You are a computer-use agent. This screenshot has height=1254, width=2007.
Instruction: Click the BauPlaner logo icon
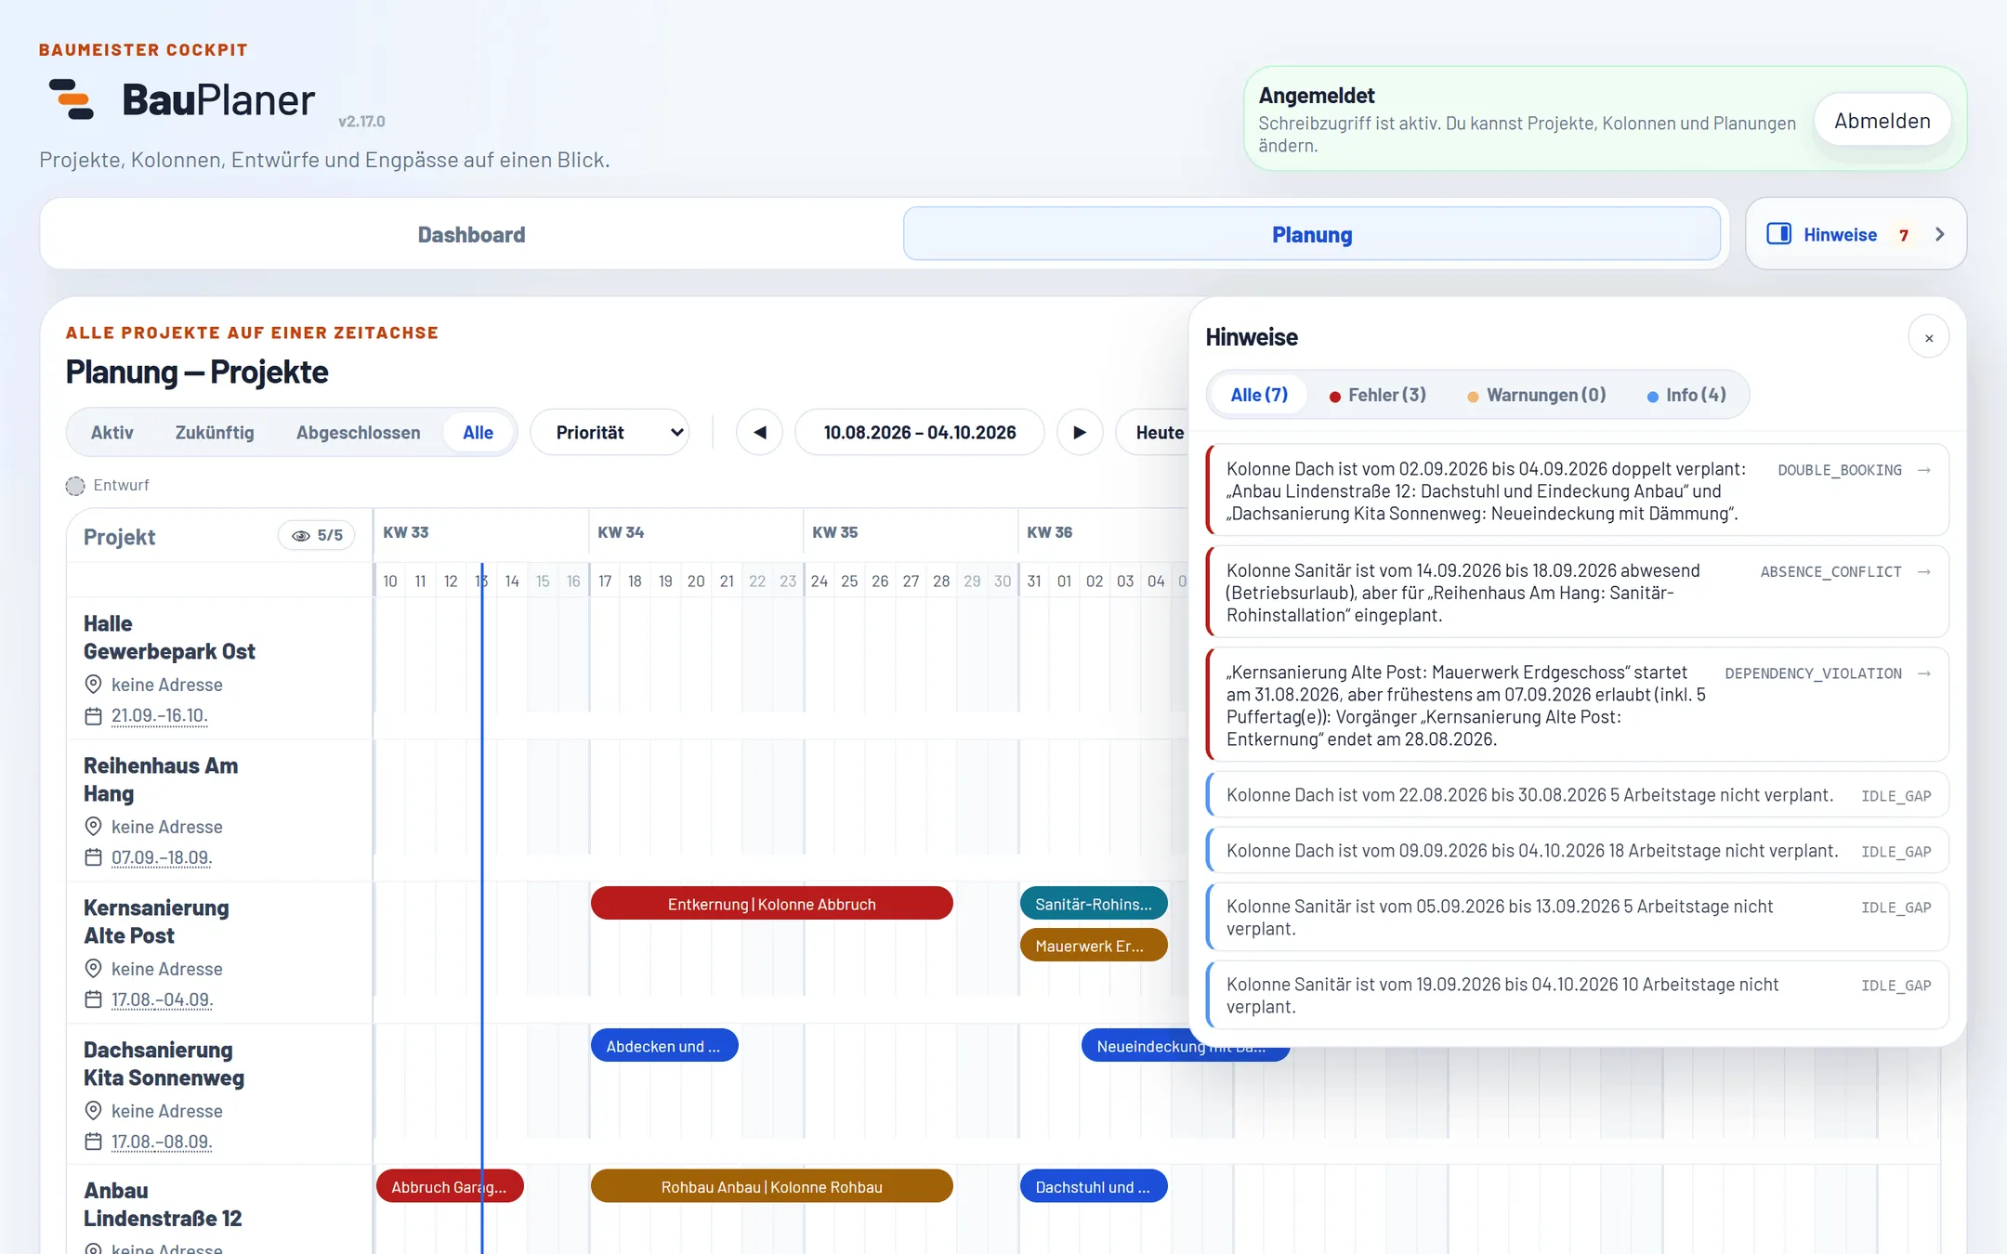point(72,99)
